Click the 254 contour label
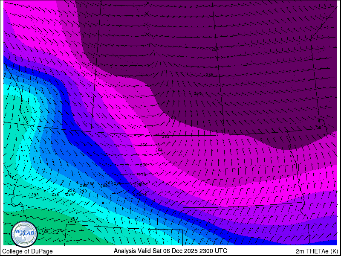Viewport: 341px width, 256px height. tap(215, 49)
